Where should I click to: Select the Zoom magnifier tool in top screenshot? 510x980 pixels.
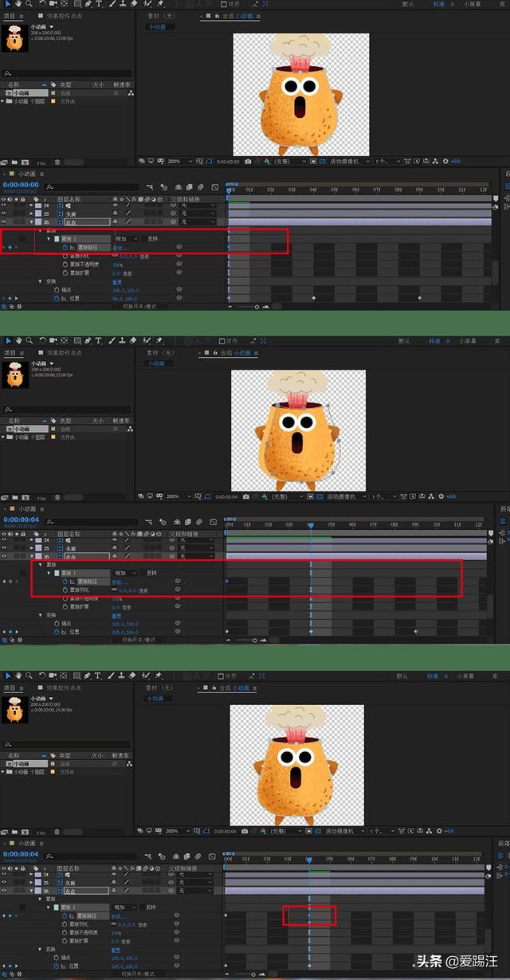tap(29, 5)
